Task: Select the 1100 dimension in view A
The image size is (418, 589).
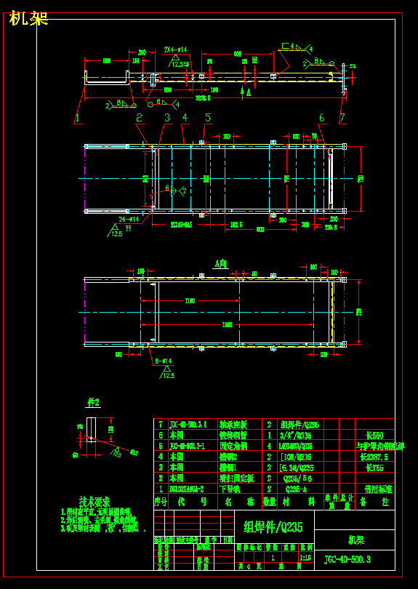Action: pos(189,300)
